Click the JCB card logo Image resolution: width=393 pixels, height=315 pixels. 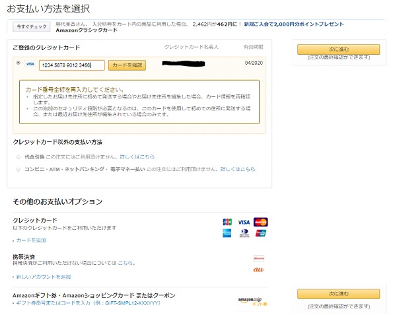point(227,222)
